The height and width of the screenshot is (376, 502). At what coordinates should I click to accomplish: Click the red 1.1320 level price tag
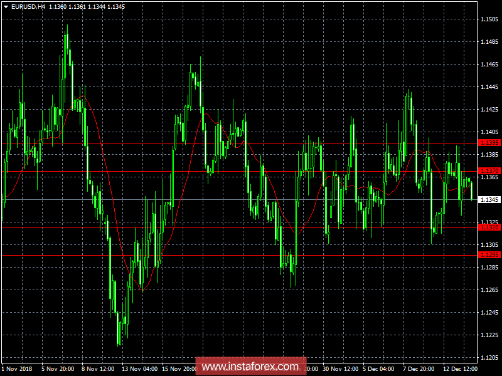pyautogui.click(x=489, y=227)
